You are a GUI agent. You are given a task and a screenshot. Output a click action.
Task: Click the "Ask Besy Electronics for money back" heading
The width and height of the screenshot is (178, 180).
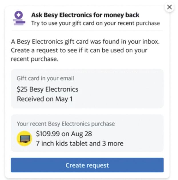tap(85, 15)
